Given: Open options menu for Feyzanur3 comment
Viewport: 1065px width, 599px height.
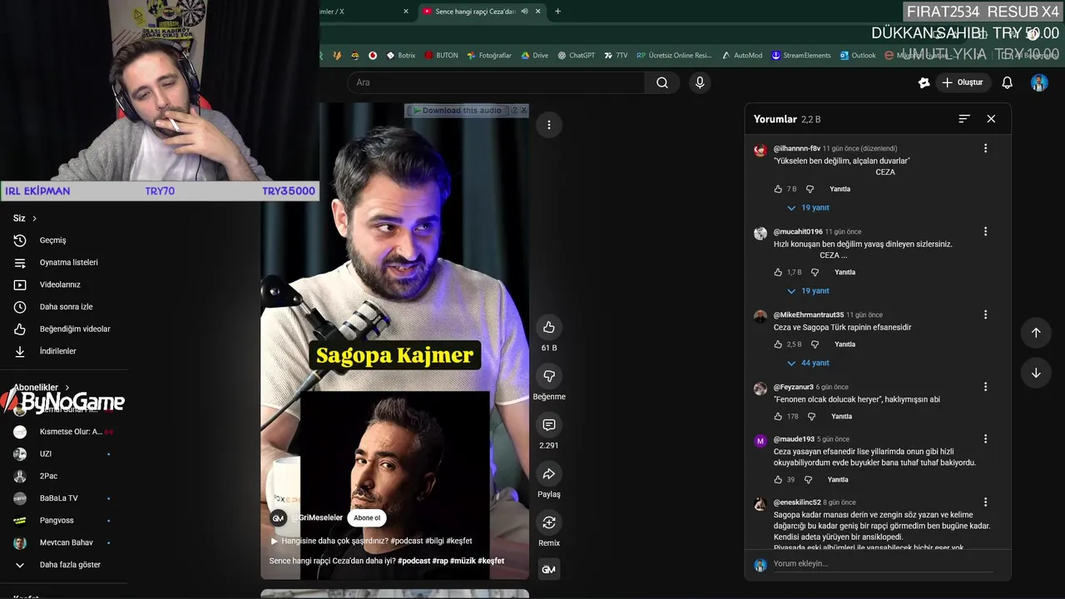Looking at the screenshot, I should coord(985,387).
